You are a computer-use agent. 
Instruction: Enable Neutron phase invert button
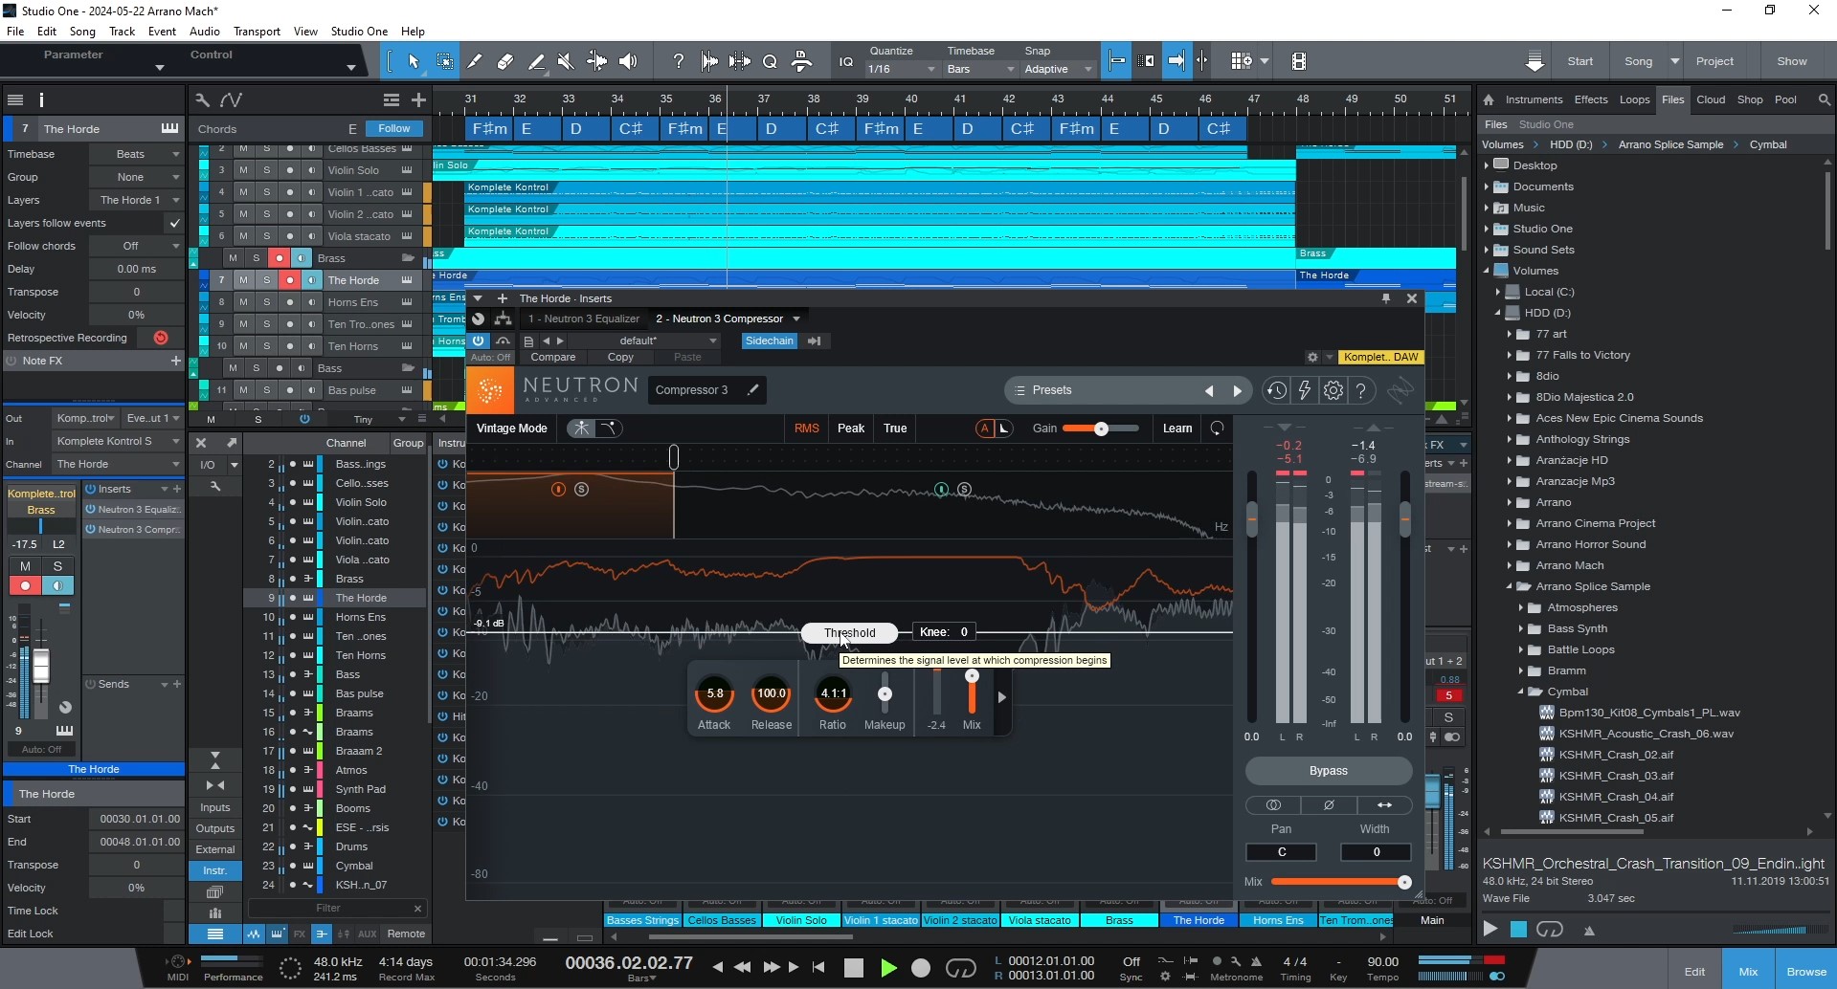click(x=1328, y=805)
